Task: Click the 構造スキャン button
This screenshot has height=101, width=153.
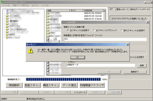Action: point(51,85)
